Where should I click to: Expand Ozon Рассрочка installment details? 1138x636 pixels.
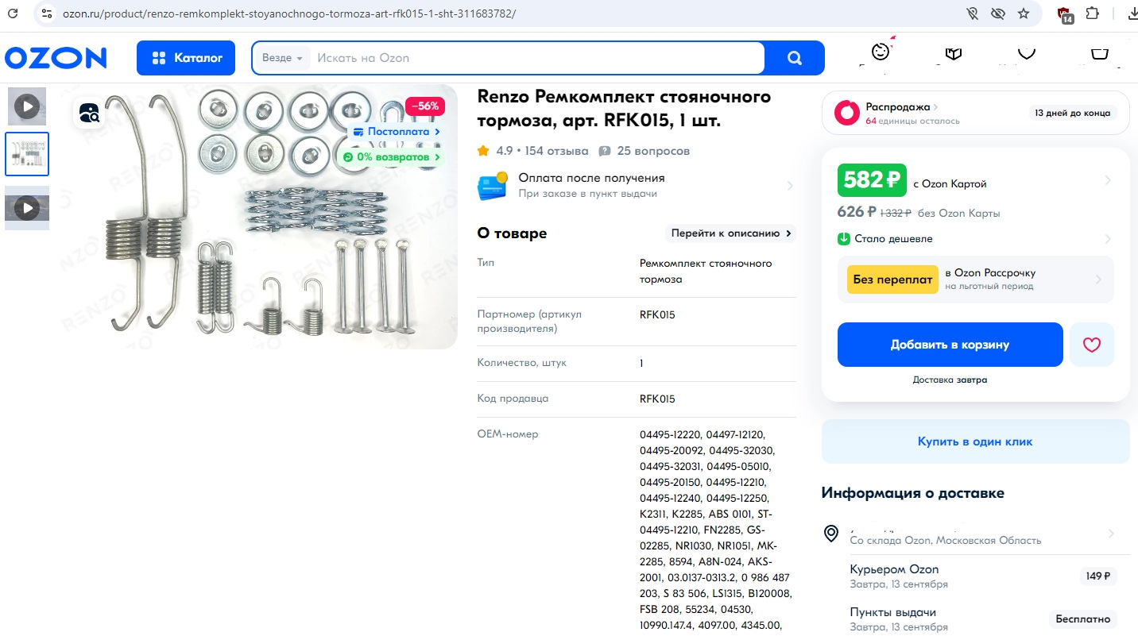click(976, 279)
